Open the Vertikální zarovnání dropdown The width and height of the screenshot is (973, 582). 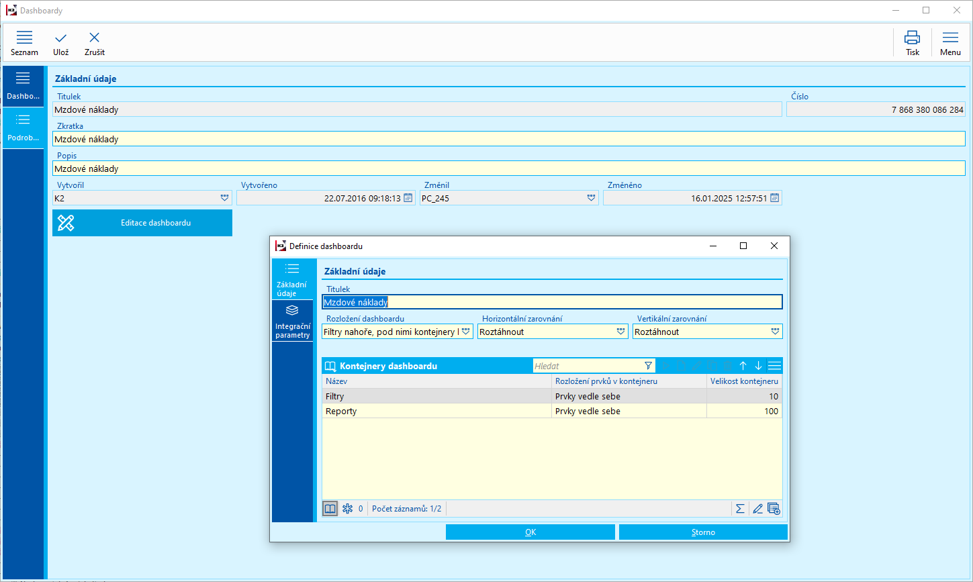tap(776, 332)
